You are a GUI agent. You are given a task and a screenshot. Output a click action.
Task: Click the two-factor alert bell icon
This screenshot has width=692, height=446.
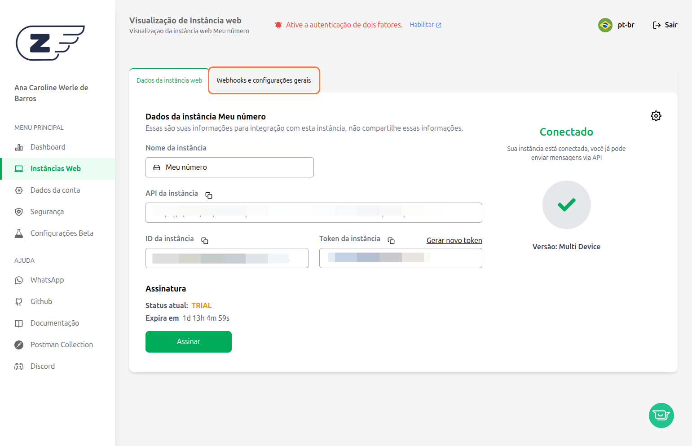point(278,25)
